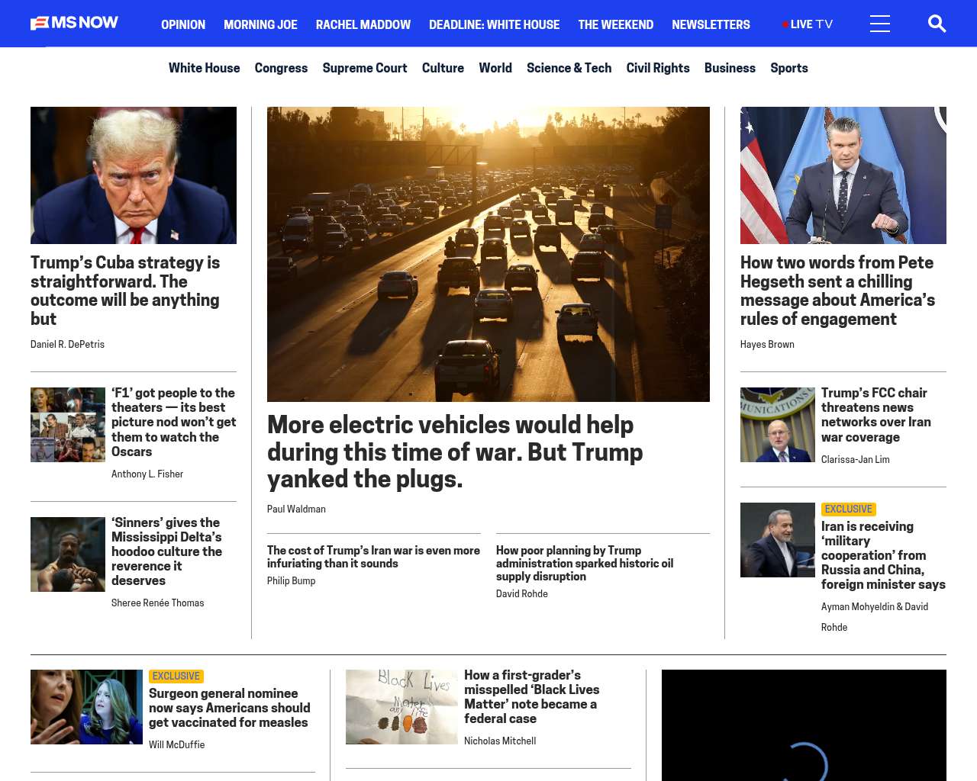Open Rachel Maddow show page
Image resolution: width=977 pixels, height=781 pixels.
pyautogui.click(x=363, y=24)
